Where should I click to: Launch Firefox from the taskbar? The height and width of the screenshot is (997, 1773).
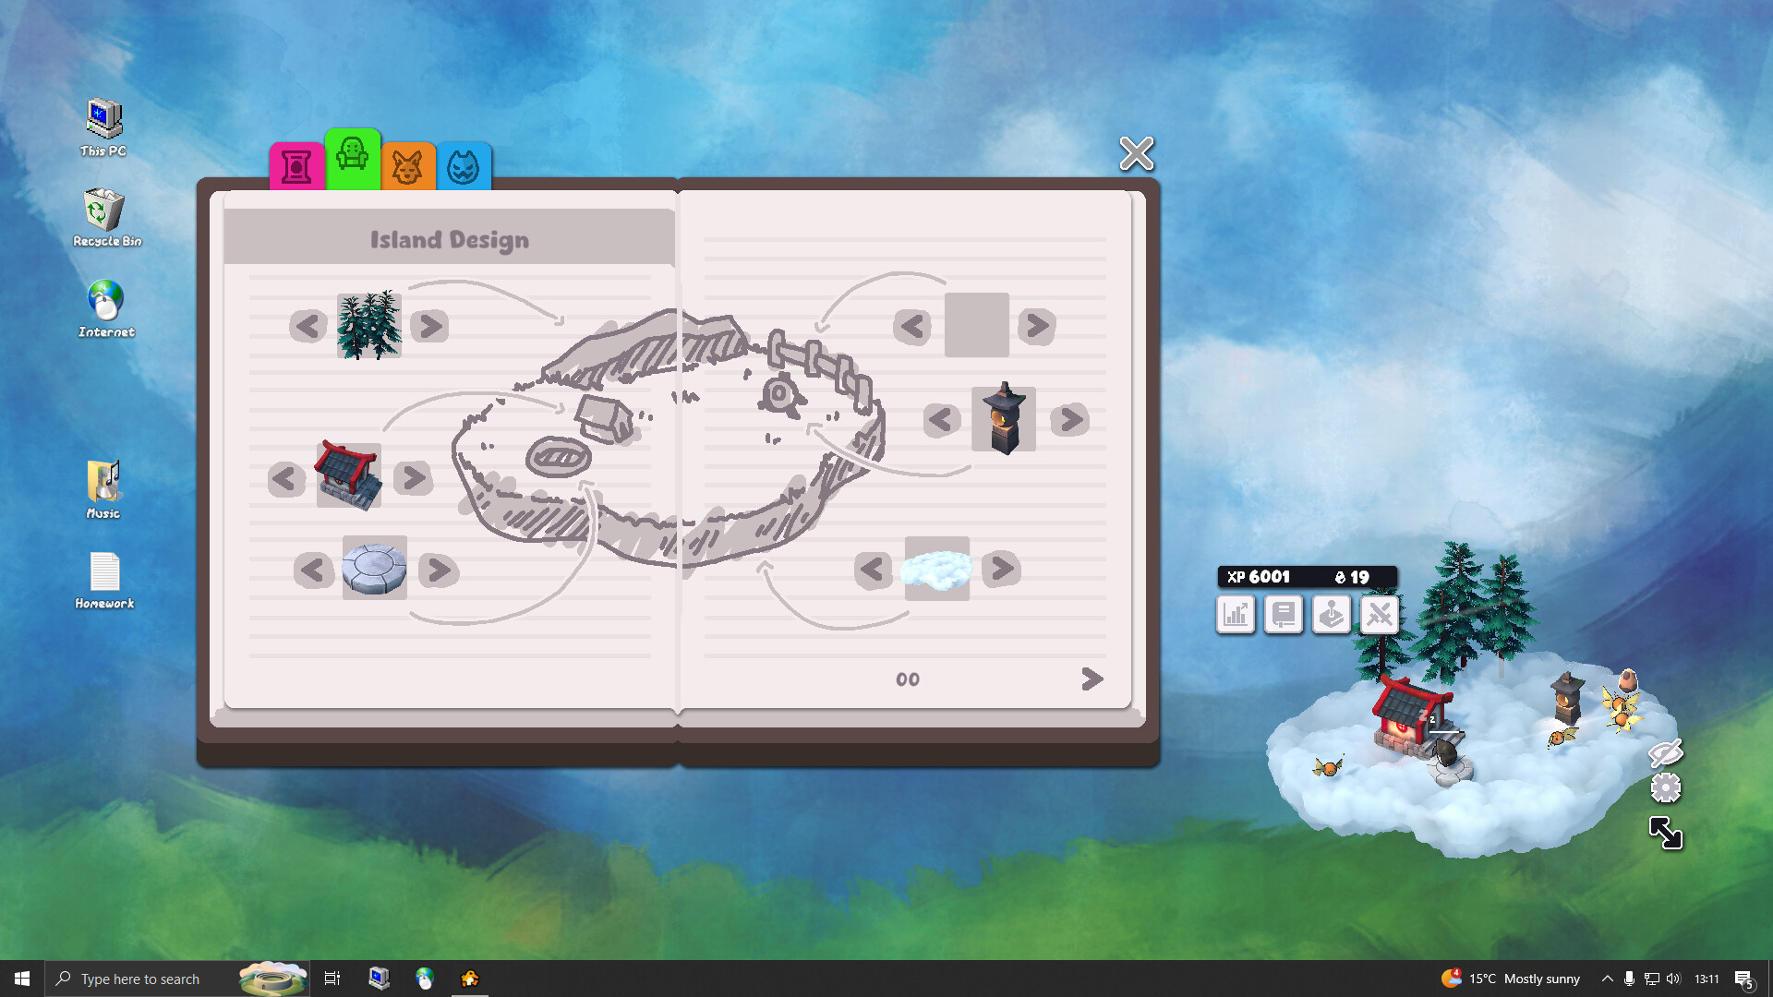[426, 978]
